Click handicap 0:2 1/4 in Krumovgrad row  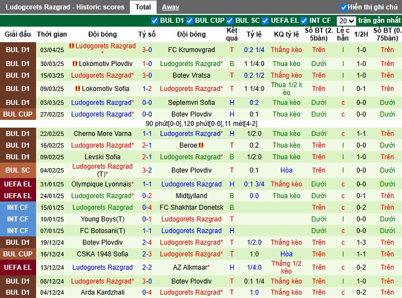click(254, 50)
